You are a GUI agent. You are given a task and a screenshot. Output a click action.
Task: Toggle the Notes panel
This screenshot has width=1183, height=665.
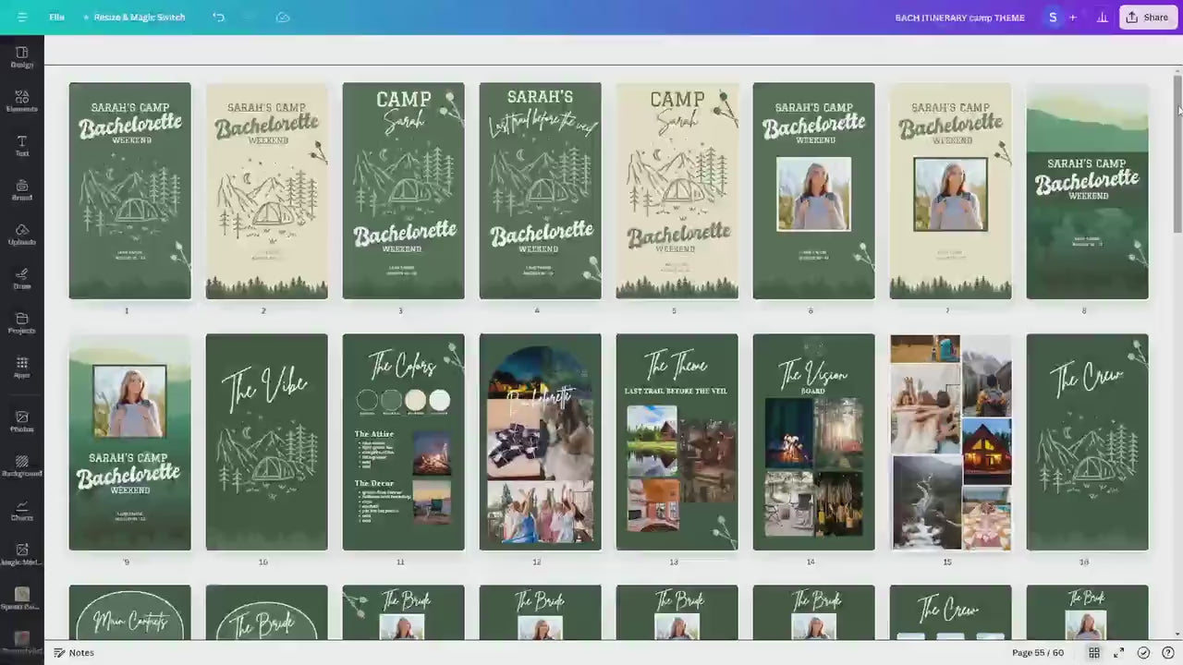pyautogui.click(x=74, y=653)
